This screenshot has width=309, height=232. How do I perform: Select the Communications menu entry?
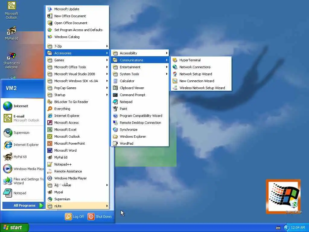[140, 60]
